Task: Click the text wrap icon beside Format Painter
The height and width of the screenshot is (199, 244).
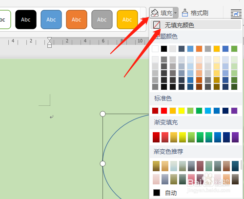Action: point(236,14)
